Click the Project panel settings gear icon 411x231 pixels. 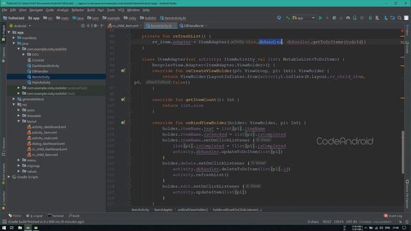95,26
